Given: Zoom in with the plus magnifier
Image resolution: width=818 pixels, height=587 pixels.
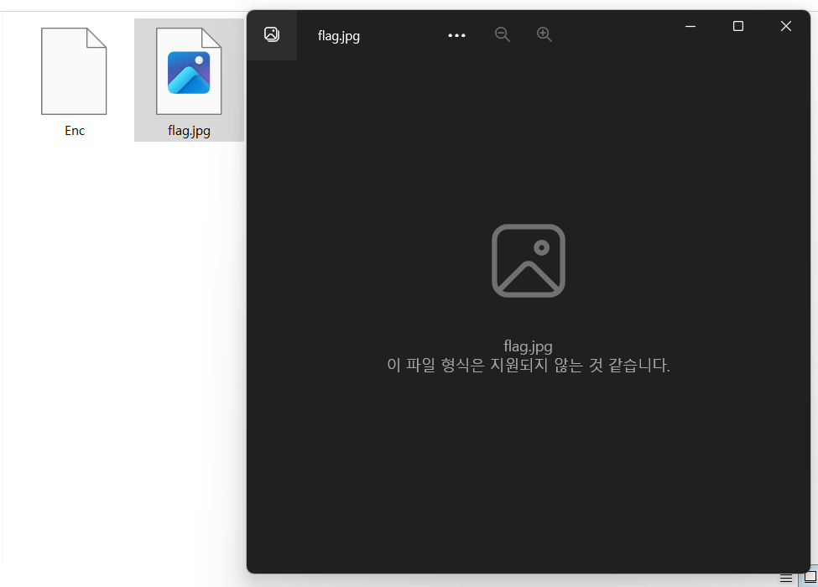Looking at the screenshot, I should 544,34.
